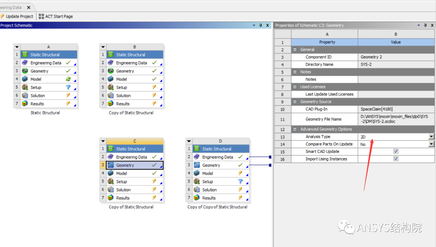Screen dimensions: 436x247
Task: Pin the Properties panel
Action: click(x=425, y=25)
